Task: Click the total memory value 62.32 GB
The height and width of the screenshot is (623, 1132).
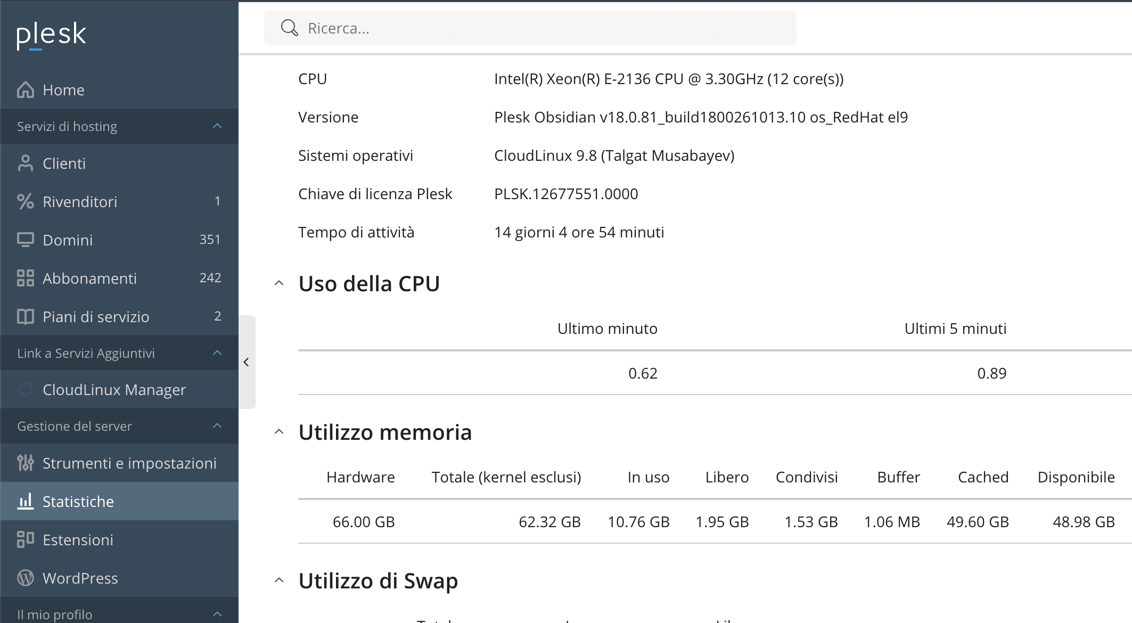Action: coord(549,522)
